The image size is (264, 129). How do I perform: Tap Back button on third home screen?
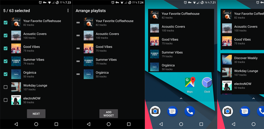161,124
